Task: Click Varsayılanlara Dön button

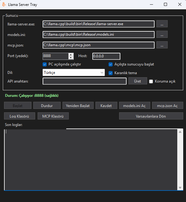Action: pos(151,116)
